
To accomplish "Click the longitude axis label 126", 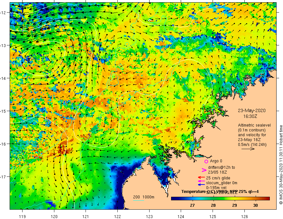I will coord(244,216).
